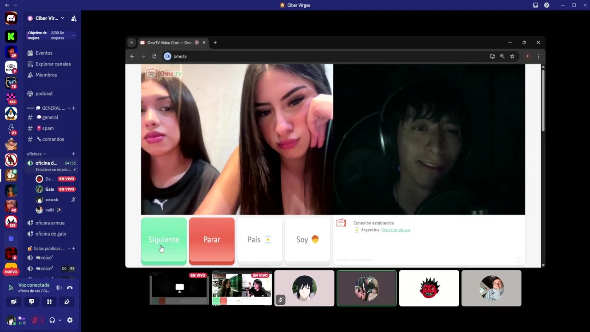This screenshot has height=332, width=590.
Task: Open the País country selector
Action: [x=260, y=240]
